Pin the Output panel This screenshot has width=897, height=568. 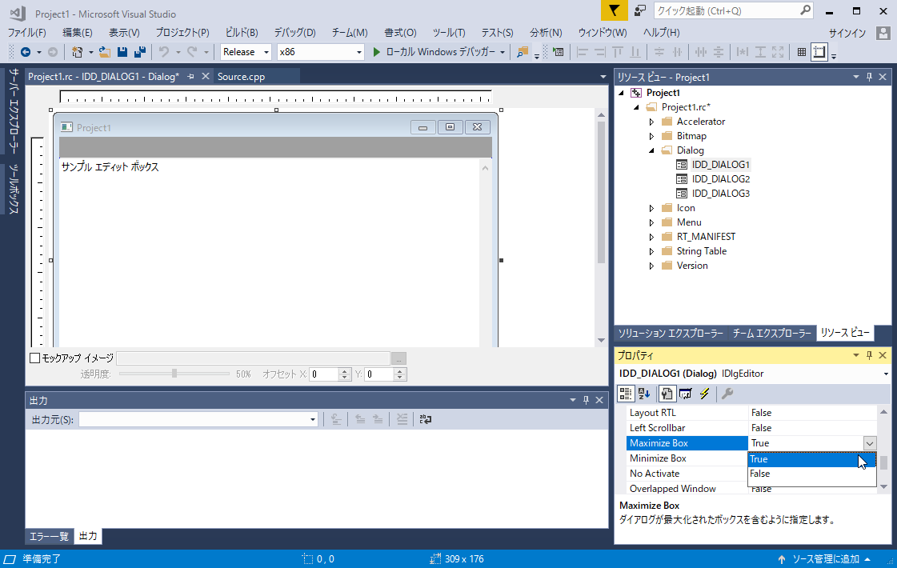click(x=586, y=400)
